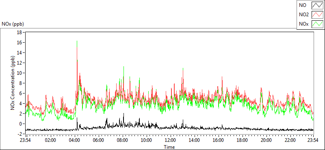This screenshot has width=325, height=150.
Task: Click the NOx green plot legend icon
Action: click(x=318, y=24)
